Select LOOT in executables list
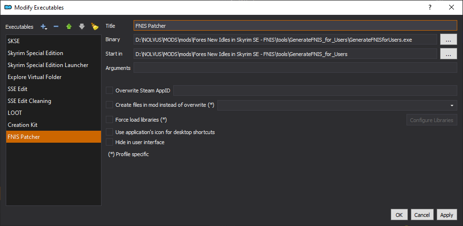This screenshot has height=226, width=463. pyautogui.click(x=54, y=113)
